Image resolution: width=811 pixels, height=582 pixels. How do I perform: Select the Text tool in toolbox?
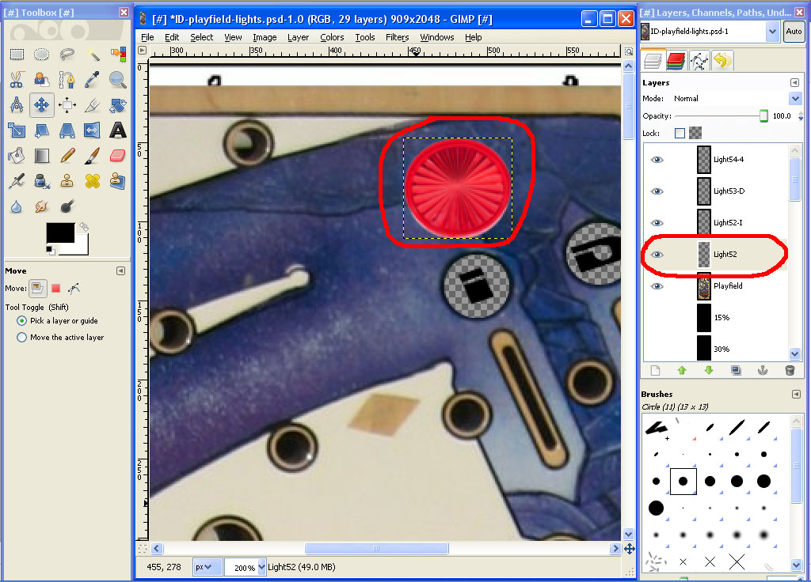click(118, 130)
